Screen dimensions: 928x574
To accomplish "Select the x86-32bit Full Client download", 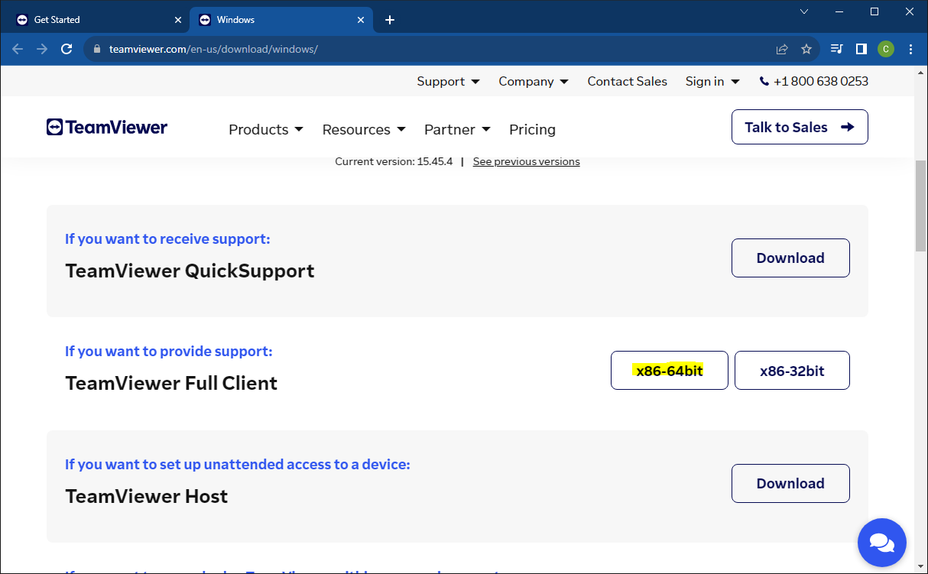I will (792, 370).
